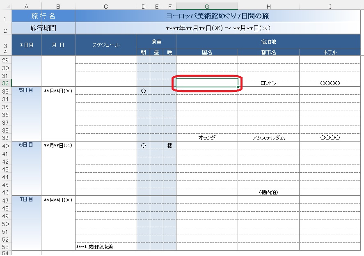
Task: Select the 5日目 day cell
Action: coord(26,91)
